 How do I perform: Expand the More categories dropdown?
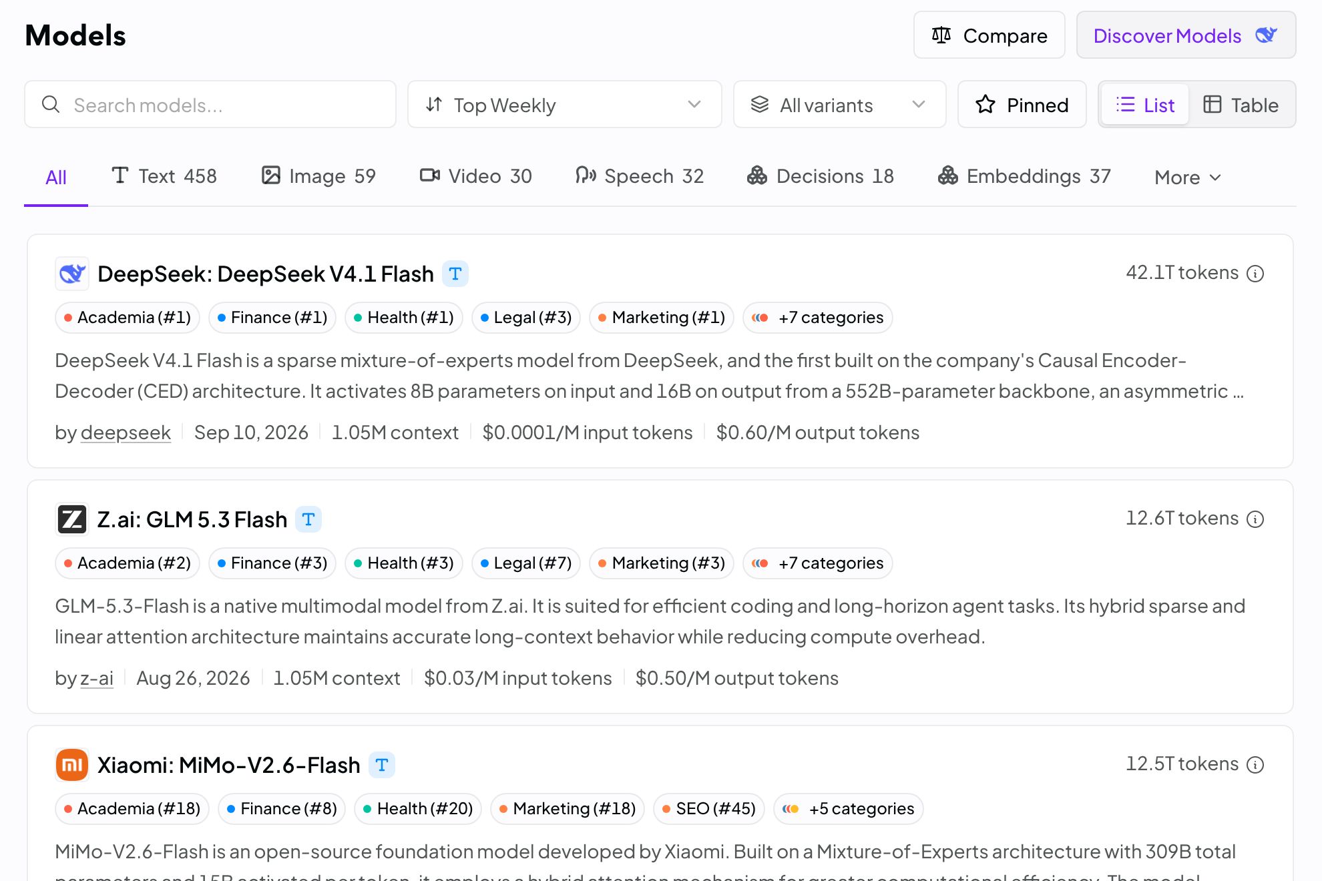pyautogui.click(x=1188, y=178)
